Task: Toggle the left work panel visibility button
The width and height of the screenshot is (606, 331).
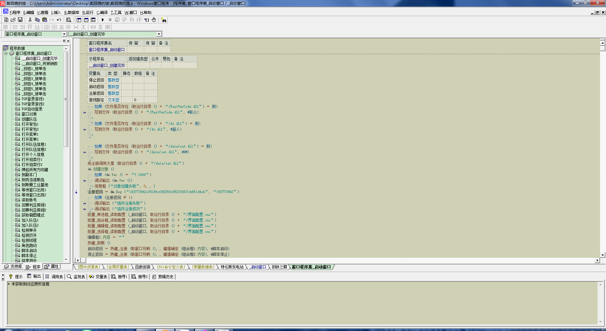Action: 79,20
